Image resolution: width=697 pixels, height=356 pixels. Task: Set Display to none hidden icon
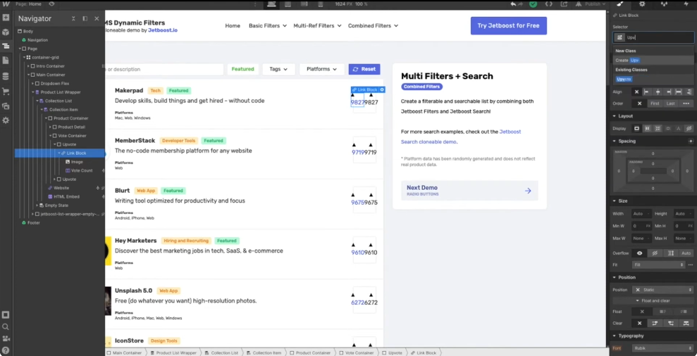point(689,128)
